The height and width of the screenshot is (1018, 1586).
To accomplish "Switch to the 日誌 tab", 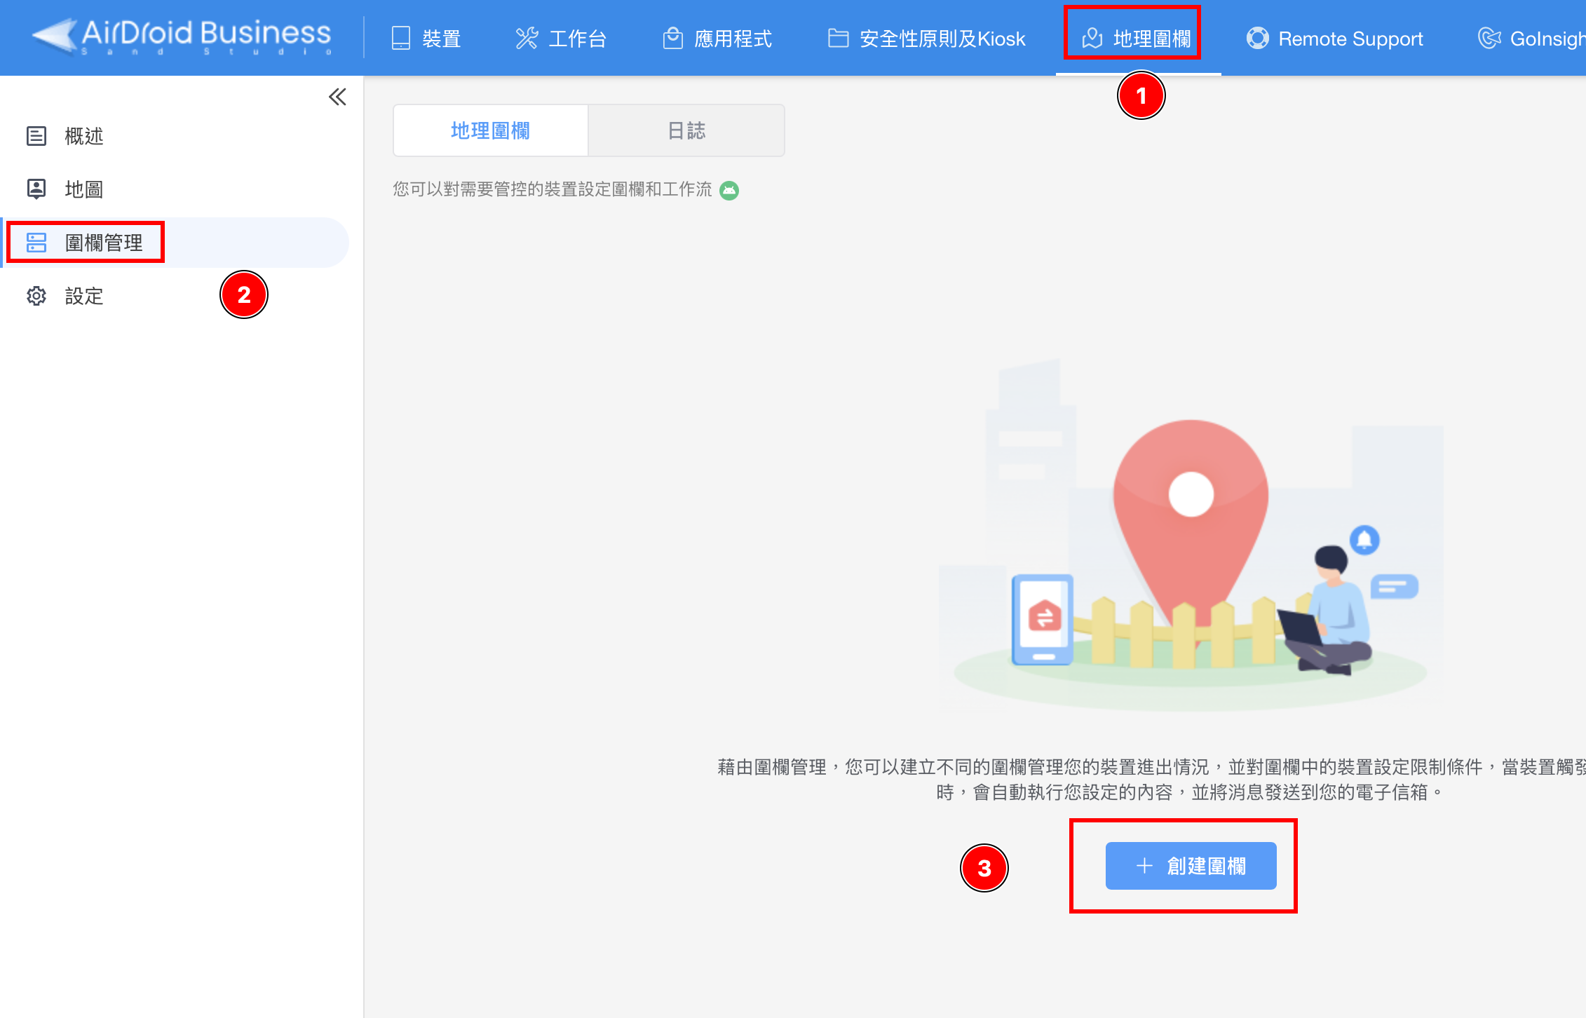I will (x=686, y=130).
